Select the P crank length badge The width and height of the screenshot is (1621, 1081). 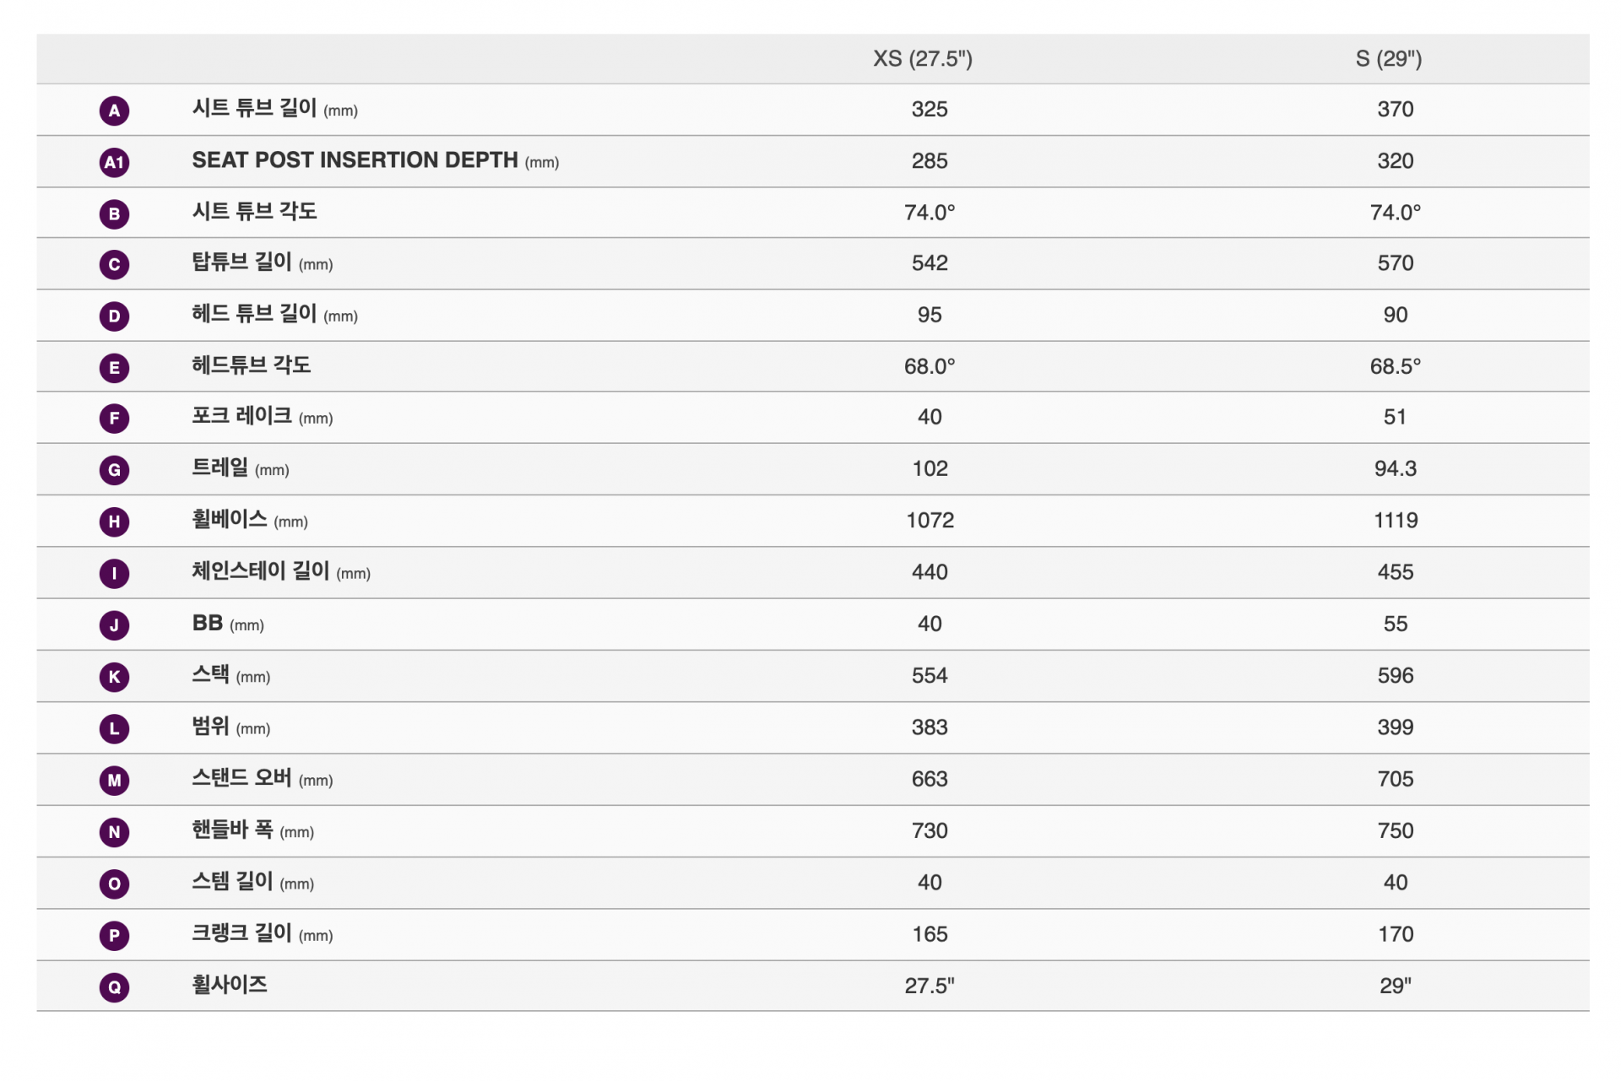click(114, 935)
